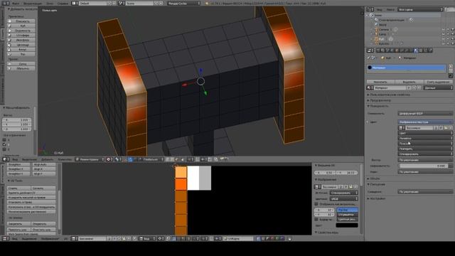Open 'Полисетка' menu in 3D header
Image resolution: width=455 pixels, height=256 pixels.
(65, 159)
